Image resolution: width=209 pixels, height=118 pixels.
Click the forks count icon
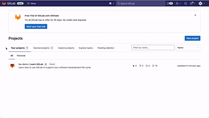pos(140,66)
